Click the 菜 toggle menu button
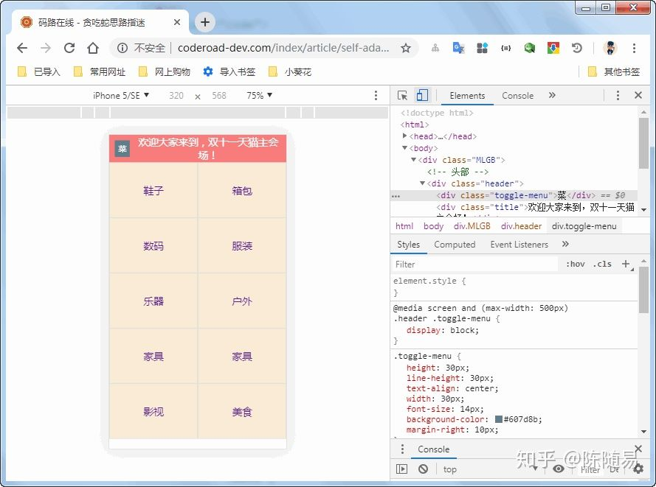 coord(122,149)
